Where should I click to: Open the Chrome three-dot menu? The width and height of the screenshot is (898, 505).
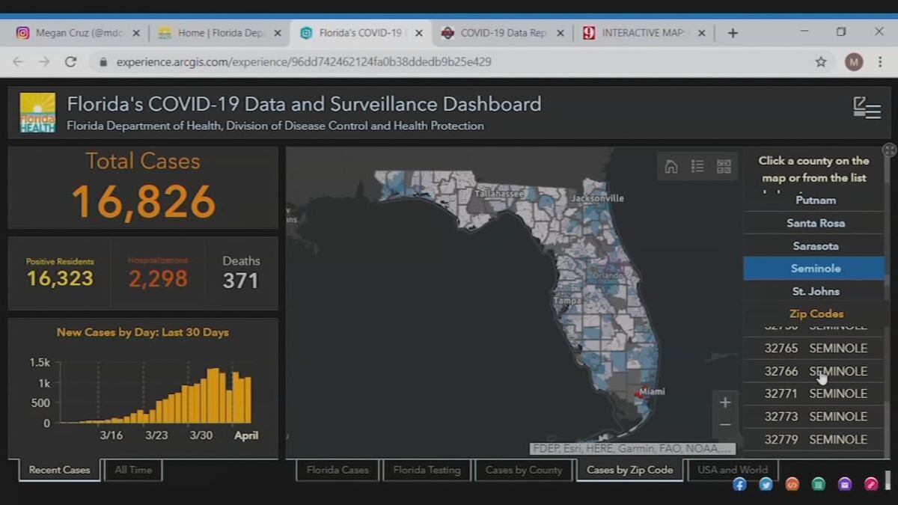pyautogui.click(x=880, y=62)
